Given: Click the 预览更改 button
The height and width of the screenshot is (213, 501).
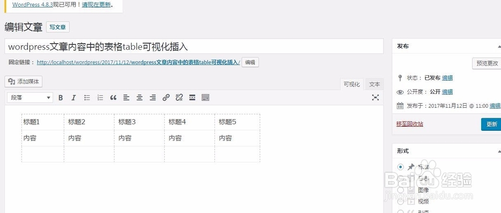Looking at the screenshot, I should pos(487,63).
